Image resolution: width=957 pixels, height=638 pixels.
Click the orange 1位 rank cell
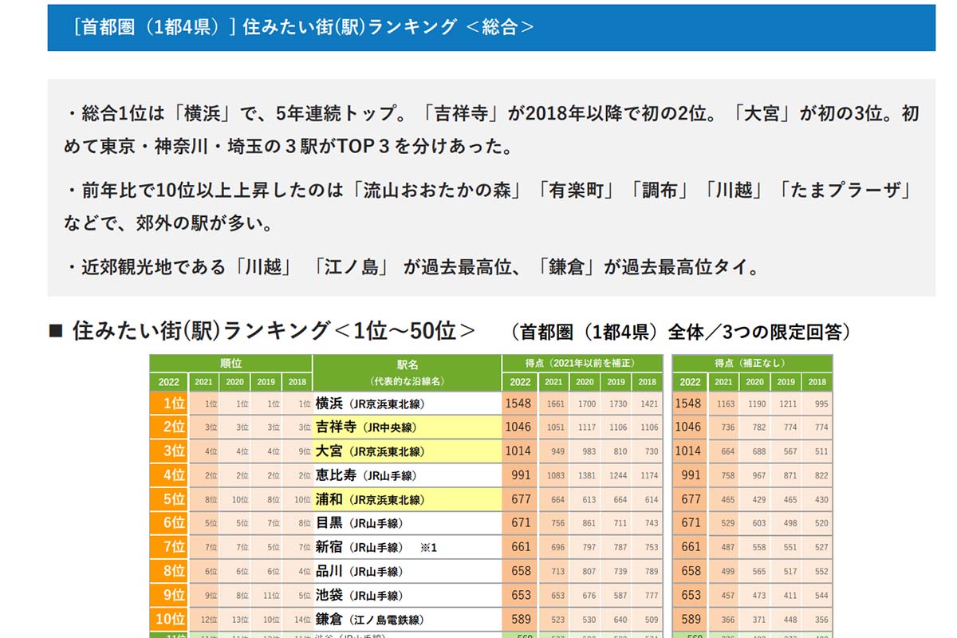click(x=169, y=404)
